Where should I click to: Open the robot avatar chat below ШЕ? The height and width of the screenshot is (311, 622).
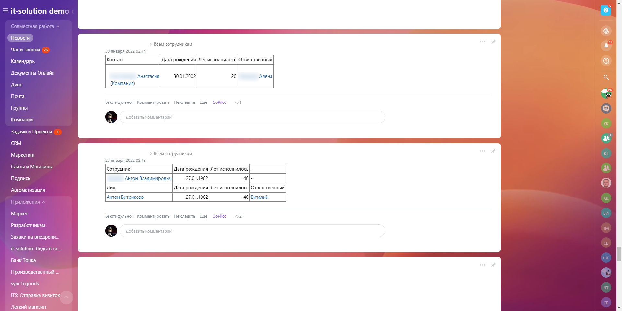tap(606, 272)
